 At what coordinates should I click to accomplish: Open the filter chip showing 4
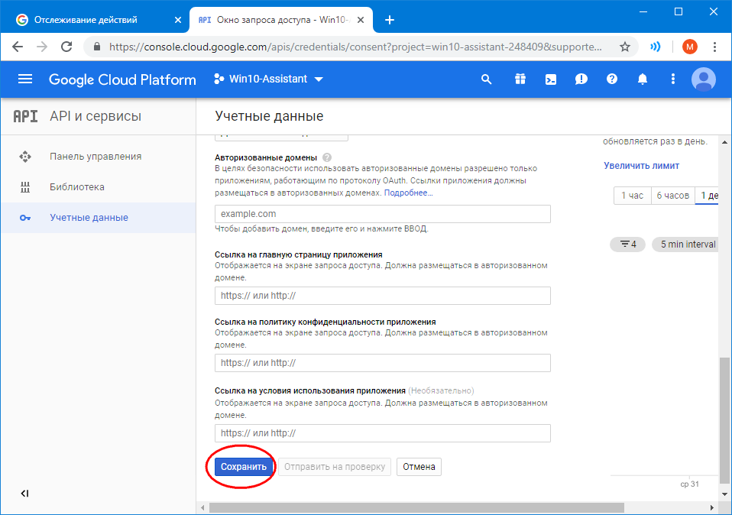[x=627, y=245]
